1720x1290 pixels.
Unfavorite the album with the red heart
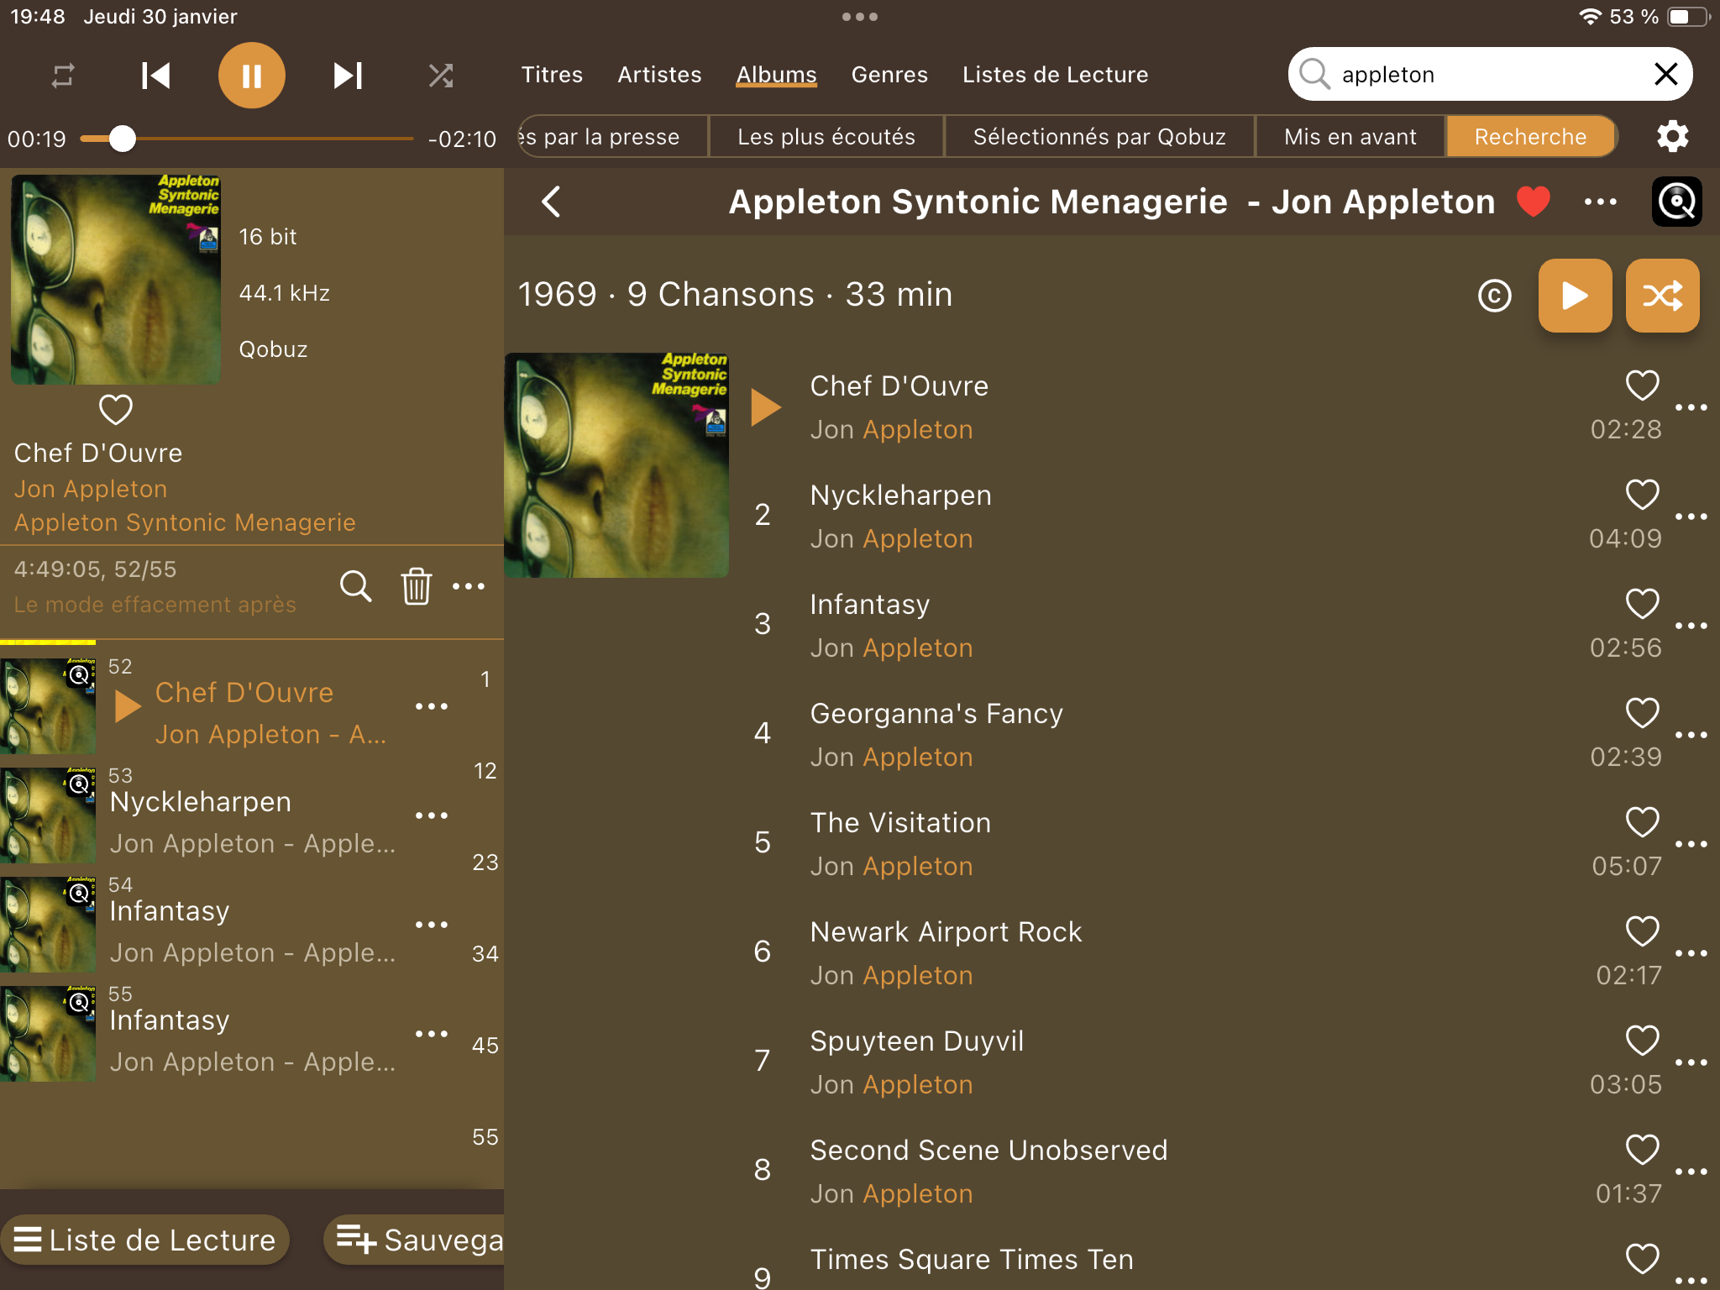[1533, 202]
